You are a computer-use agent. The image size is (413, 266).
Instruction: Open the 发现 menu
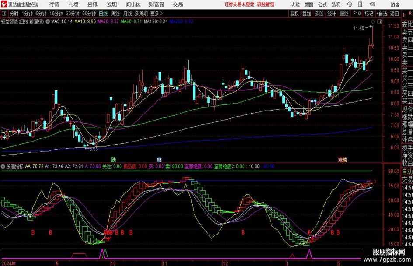112,4
